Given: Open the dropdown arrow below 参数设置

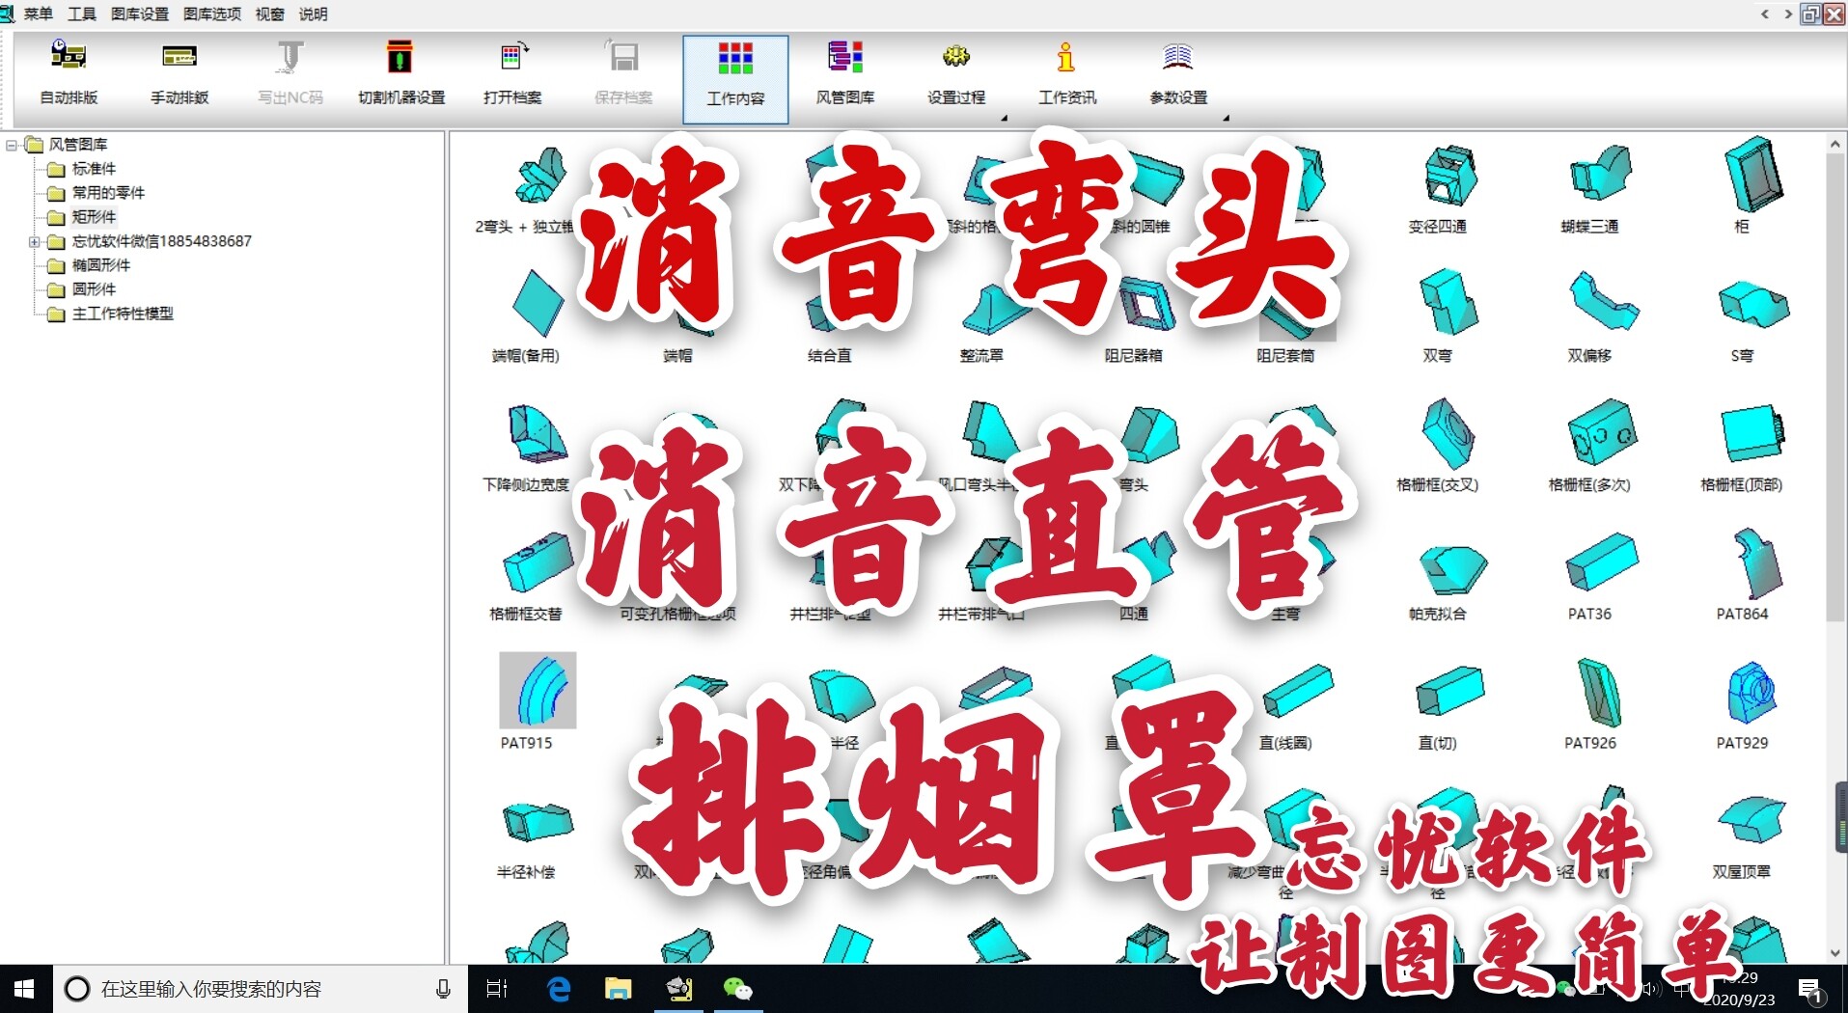Looking at the screenshot, I should coord(1227,118).
